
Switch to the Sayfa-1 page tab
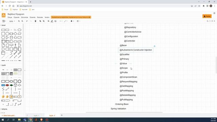[37, 116]
